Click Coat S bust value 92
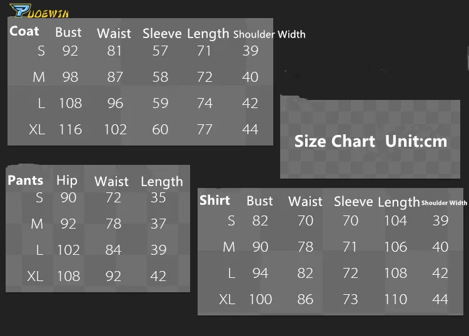This screenshot has height=336, width=469. pos(70,51)
